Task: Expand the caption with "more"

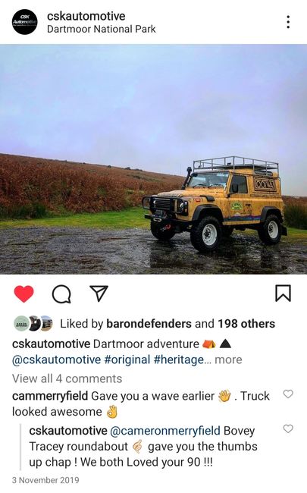Action: [x=228, y=360]
